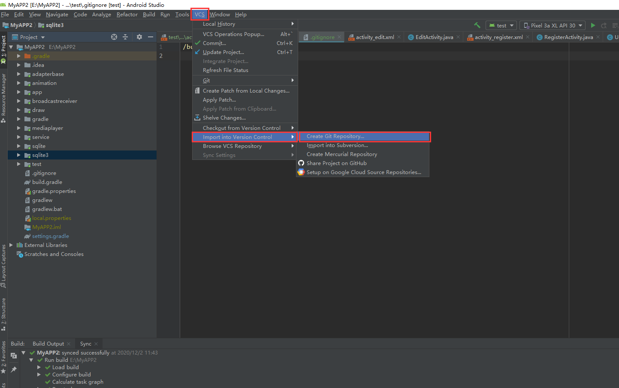Screen dimensions: 619x388
Task: Hide the Project panel with minus icon
Action: [151, 37]
